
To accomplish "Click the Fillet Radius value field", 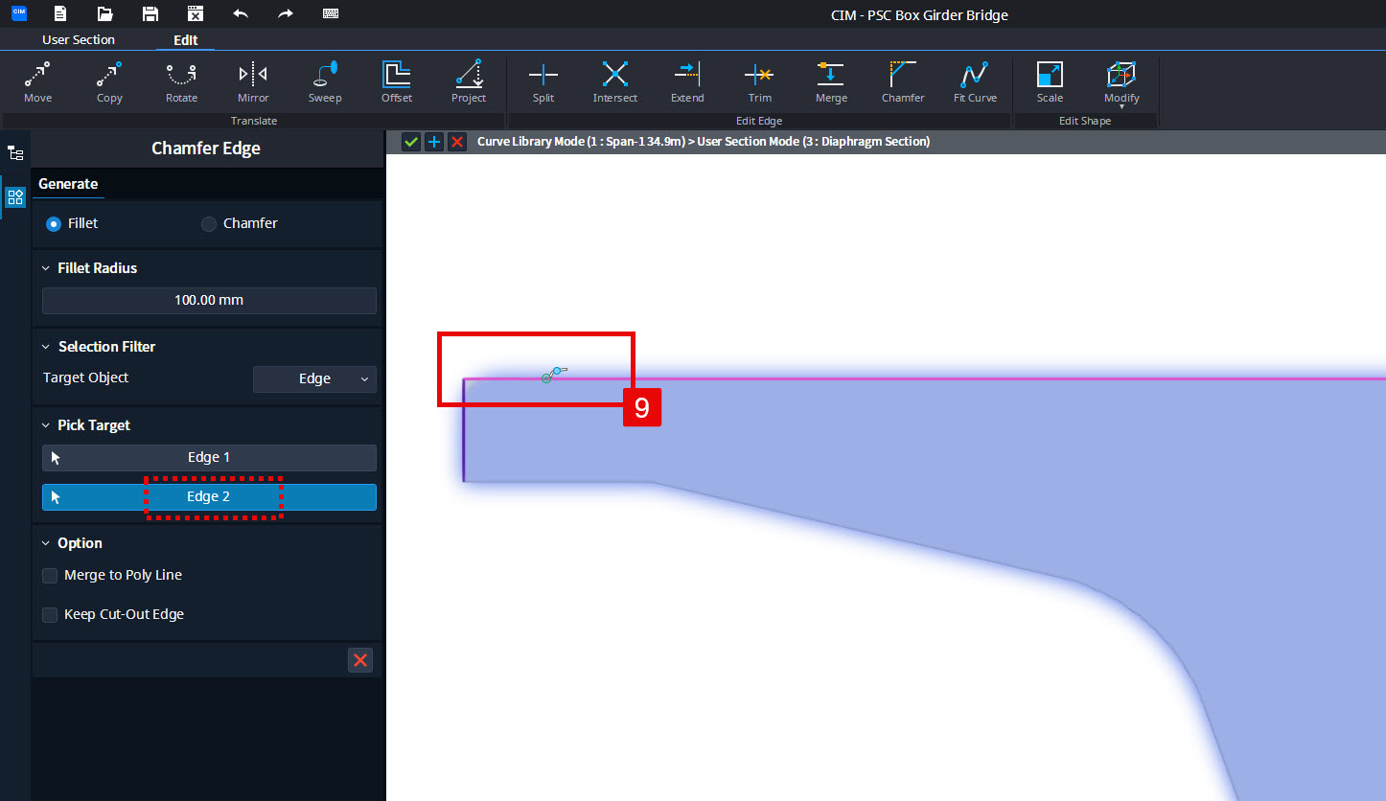I will 209,301.
